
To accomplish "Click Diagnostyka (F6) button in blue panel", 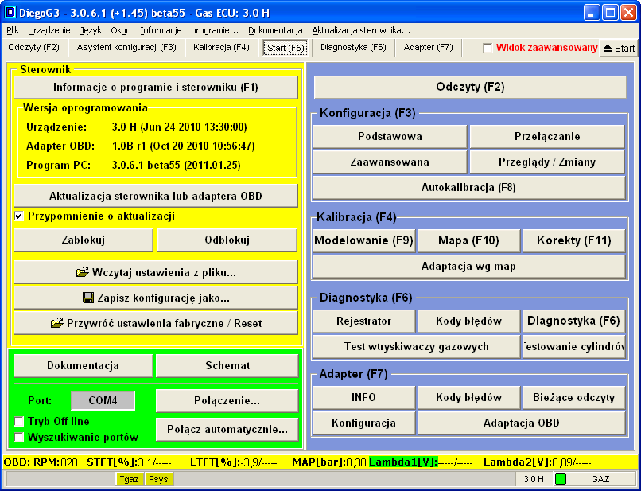I will (573, 321).
